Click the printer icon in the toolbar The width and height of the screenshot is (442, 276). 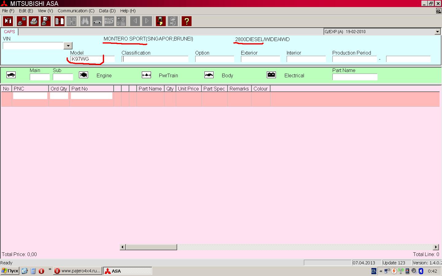coord(34,21)
